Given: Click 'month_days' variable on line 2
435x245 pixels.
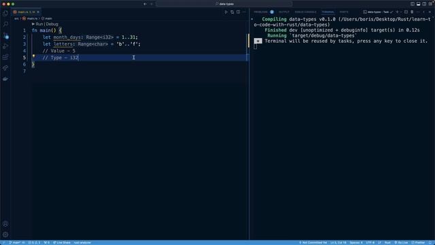Looking at the screenshot, I should point(67,37).
